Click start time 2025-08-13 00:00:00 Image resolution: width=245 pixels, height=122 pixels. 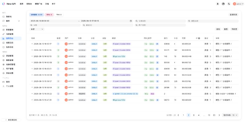pos(40,21)
